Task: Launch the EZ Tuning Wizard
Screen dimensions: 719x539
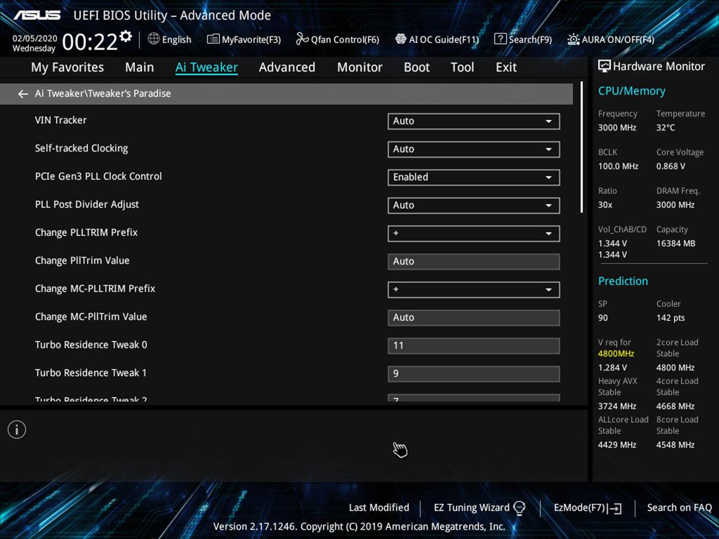Action: [471, 507]
